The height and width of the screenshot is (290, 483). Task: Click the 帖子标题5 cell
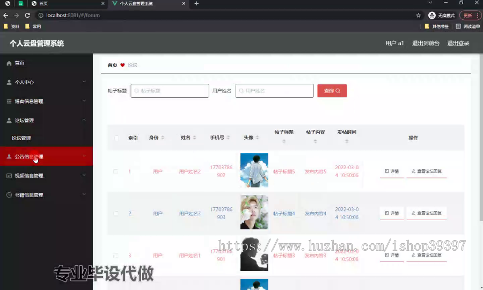click(x=284, y=171)
